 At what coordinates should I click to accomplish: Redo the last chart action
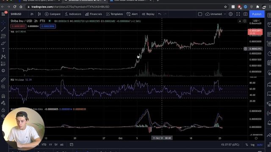click(x=165, y=14)
